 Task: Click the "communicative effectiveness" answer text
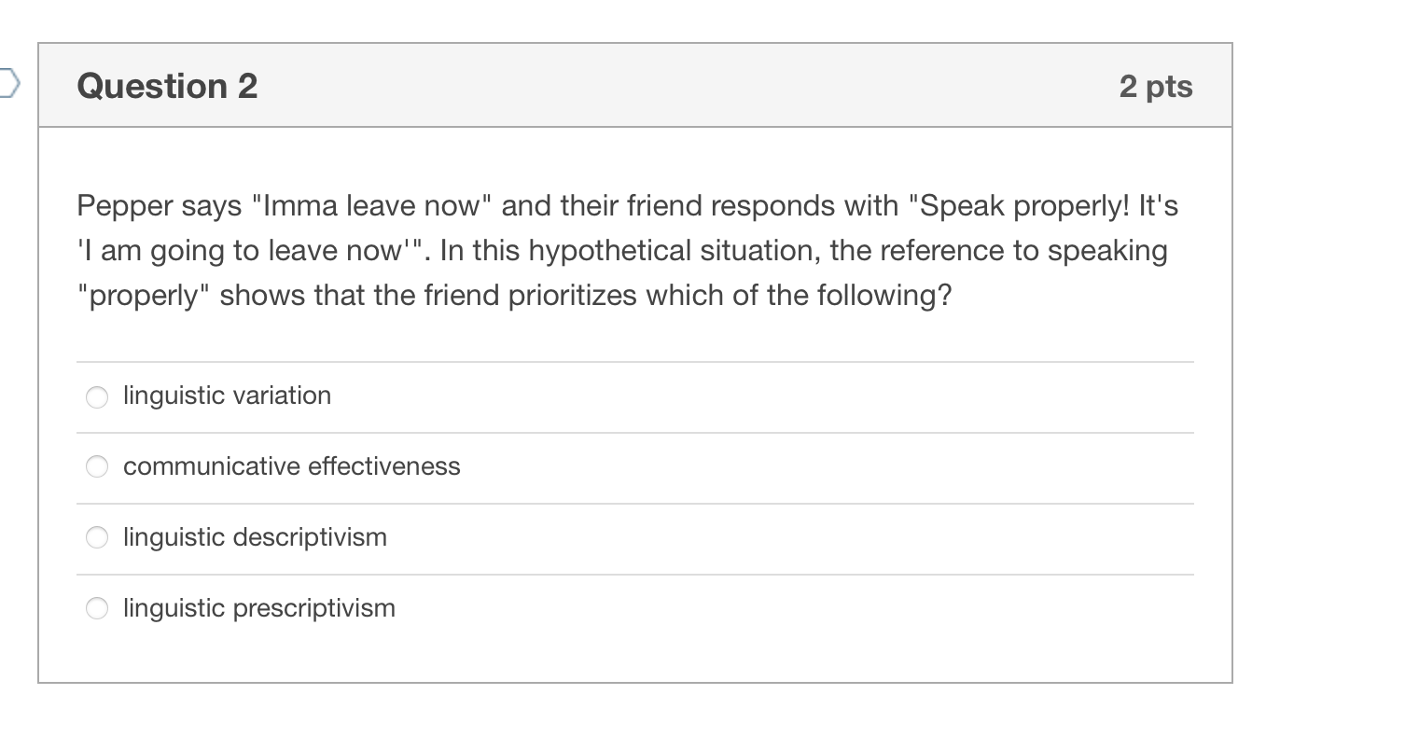291,466
